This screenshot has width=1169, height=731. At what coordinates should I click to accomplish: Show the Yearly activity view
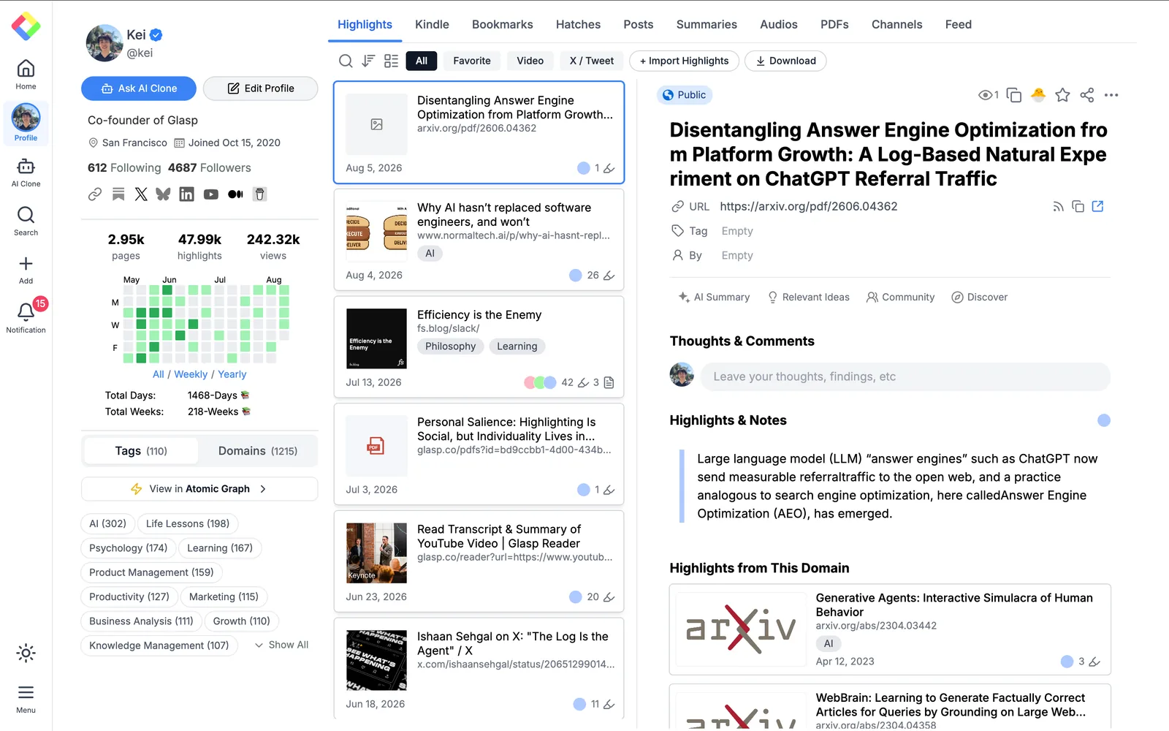click(232, 374)
